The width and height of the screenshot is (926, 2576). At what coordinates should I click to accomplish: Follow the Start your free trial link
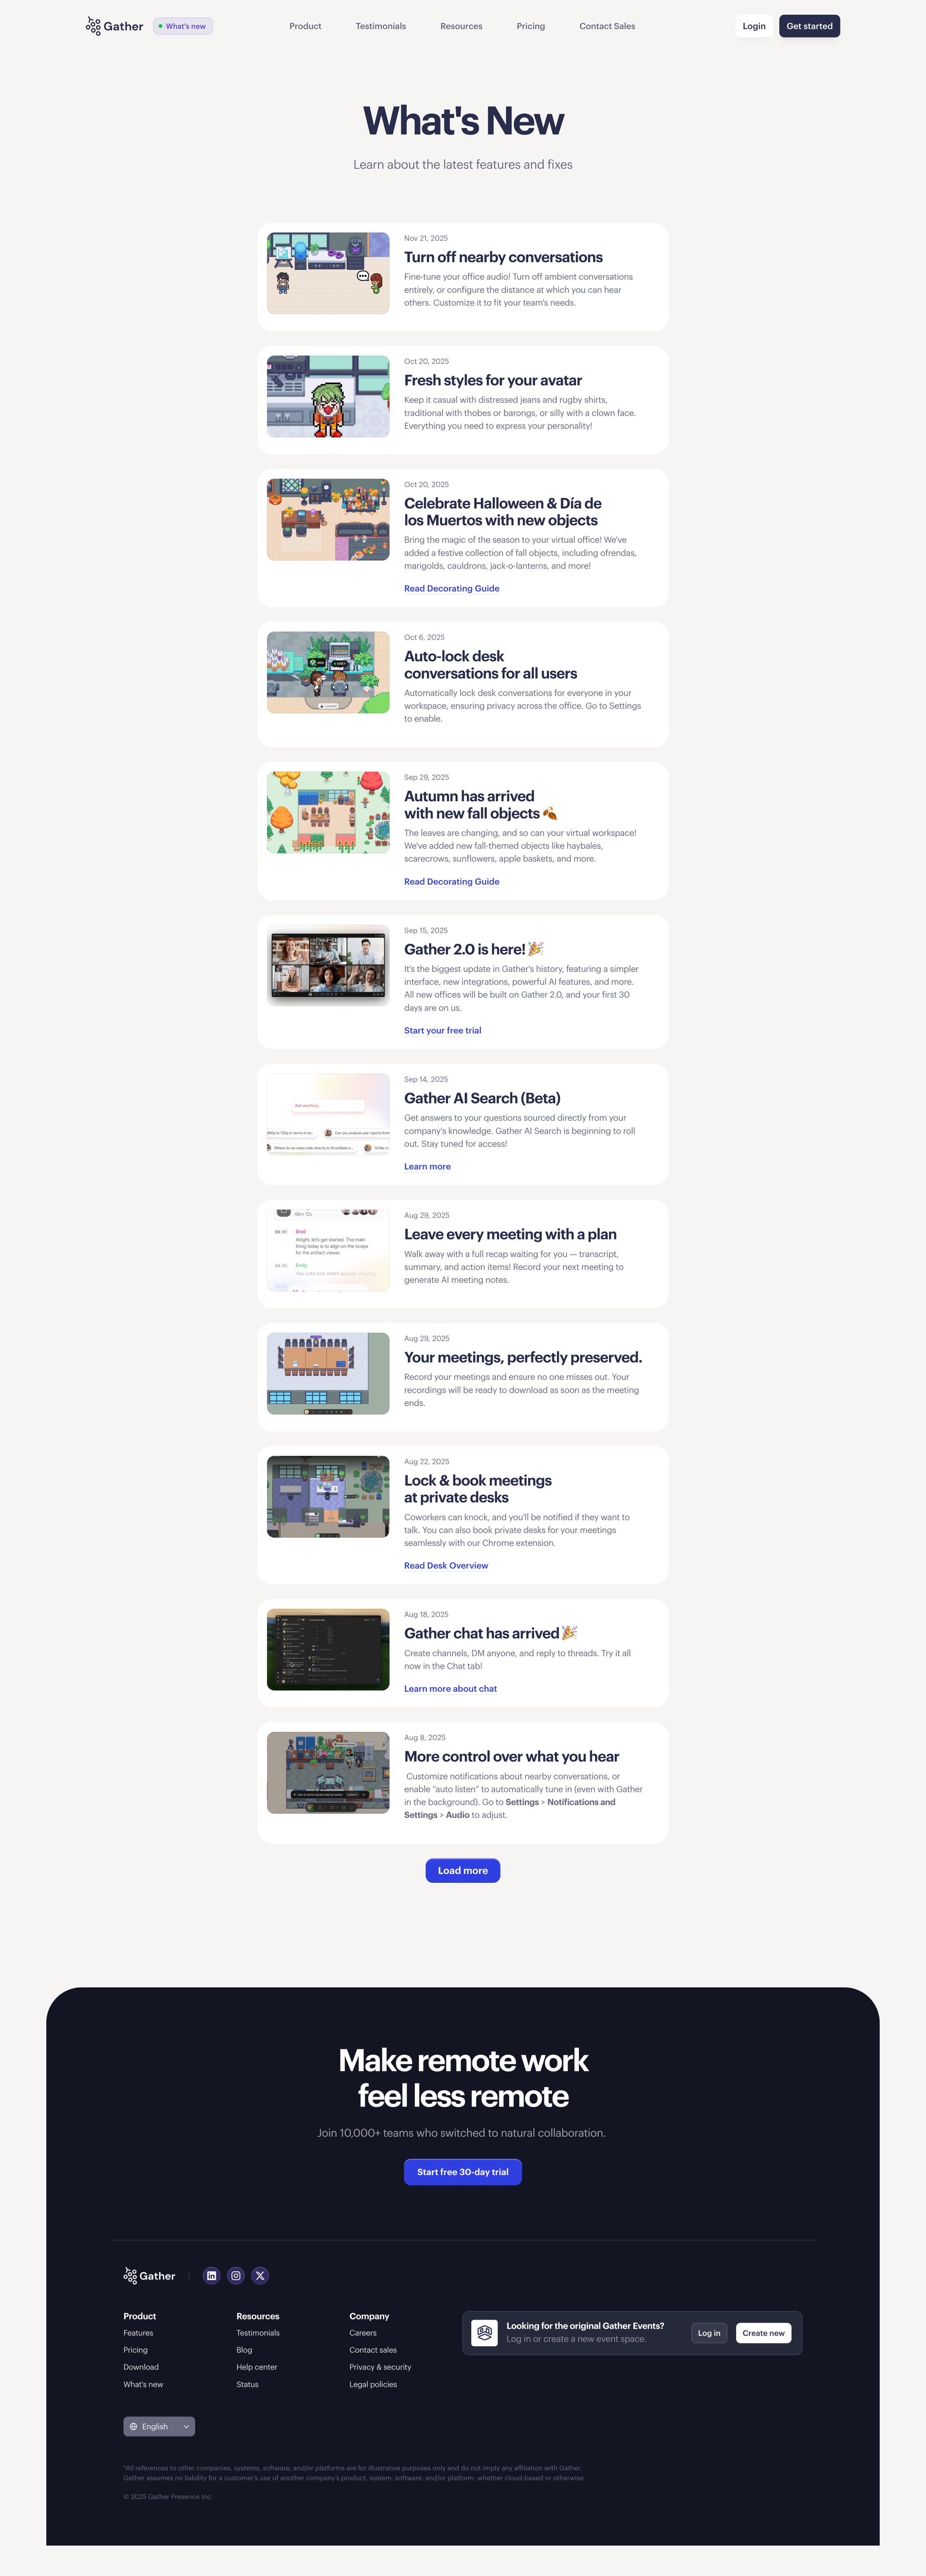tap(443, 1030)
